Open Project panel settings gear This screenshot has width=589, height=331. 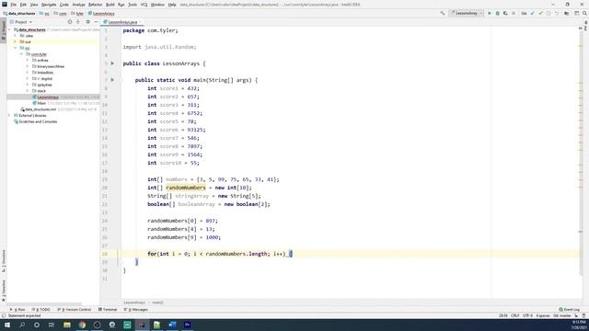click(88, 22)
